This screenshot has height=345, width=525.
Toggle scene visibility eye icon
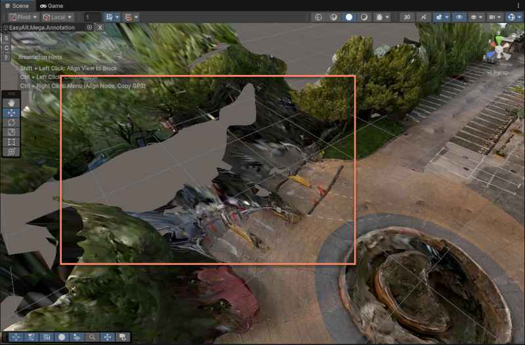pyautogui.click(x=459, y=17)
